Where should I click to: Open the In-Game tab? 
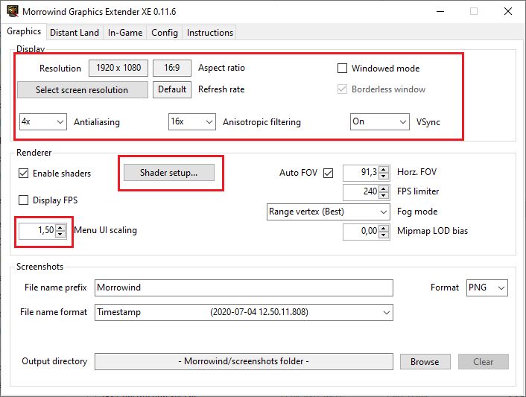pos(125,33)
